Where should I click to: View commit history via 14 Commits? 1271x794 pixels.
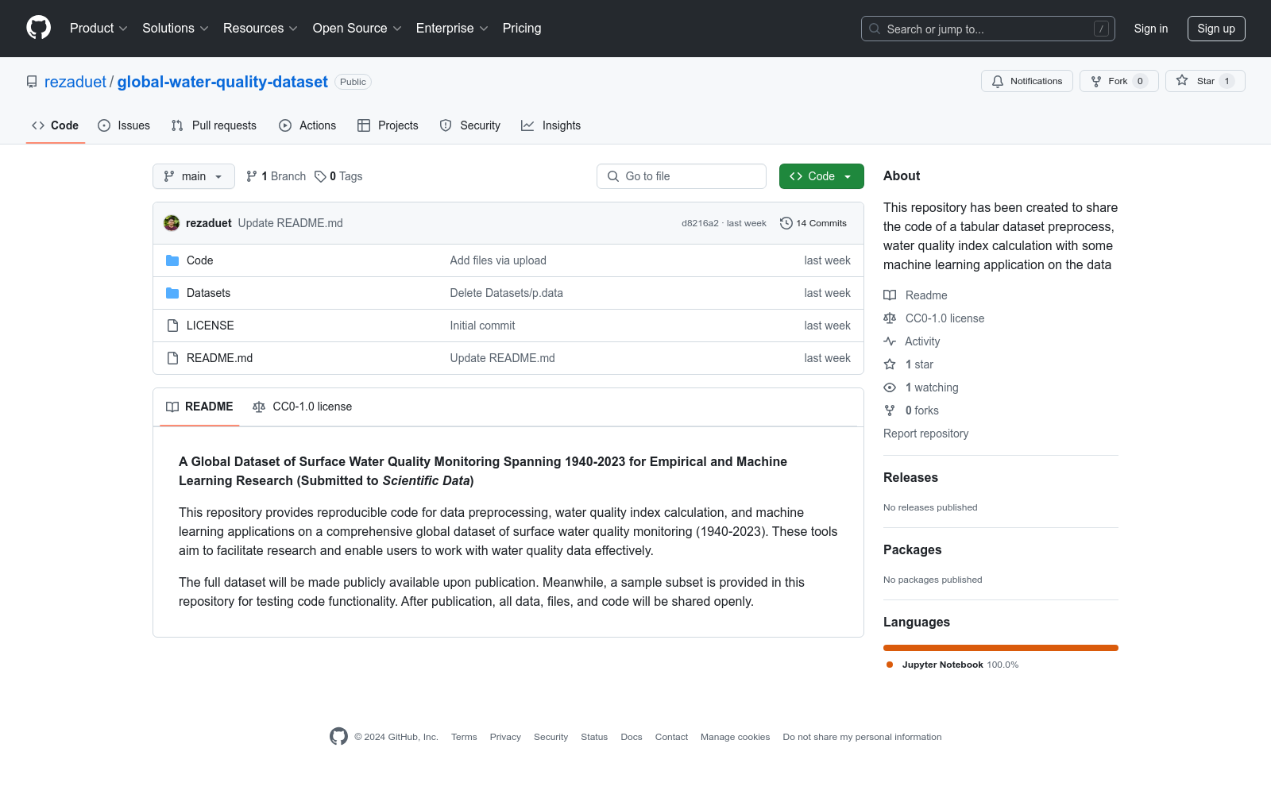tap(813, 223)
